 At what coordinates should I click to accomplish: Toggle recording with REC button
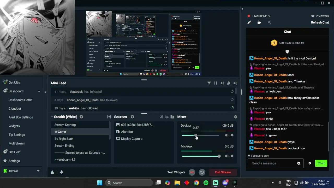pyautogui.click(x=192, y=172)
